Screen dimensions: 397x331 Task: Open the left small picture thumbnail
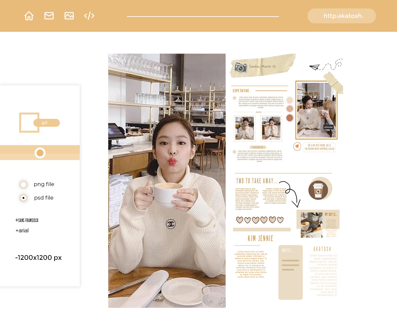pyautogui.click(x=244, y=128)
